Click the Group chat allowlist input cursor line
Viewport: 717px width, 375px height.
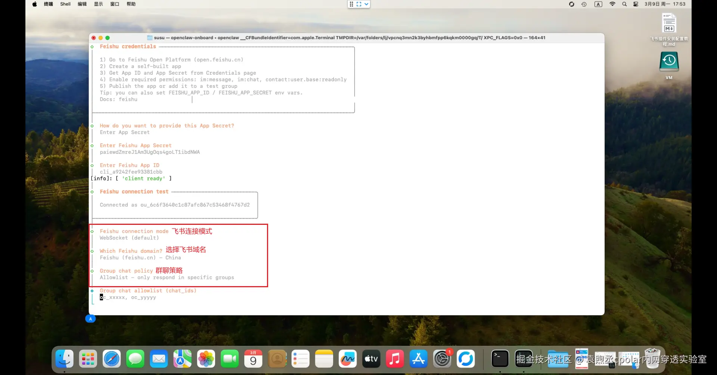[128, 297]
